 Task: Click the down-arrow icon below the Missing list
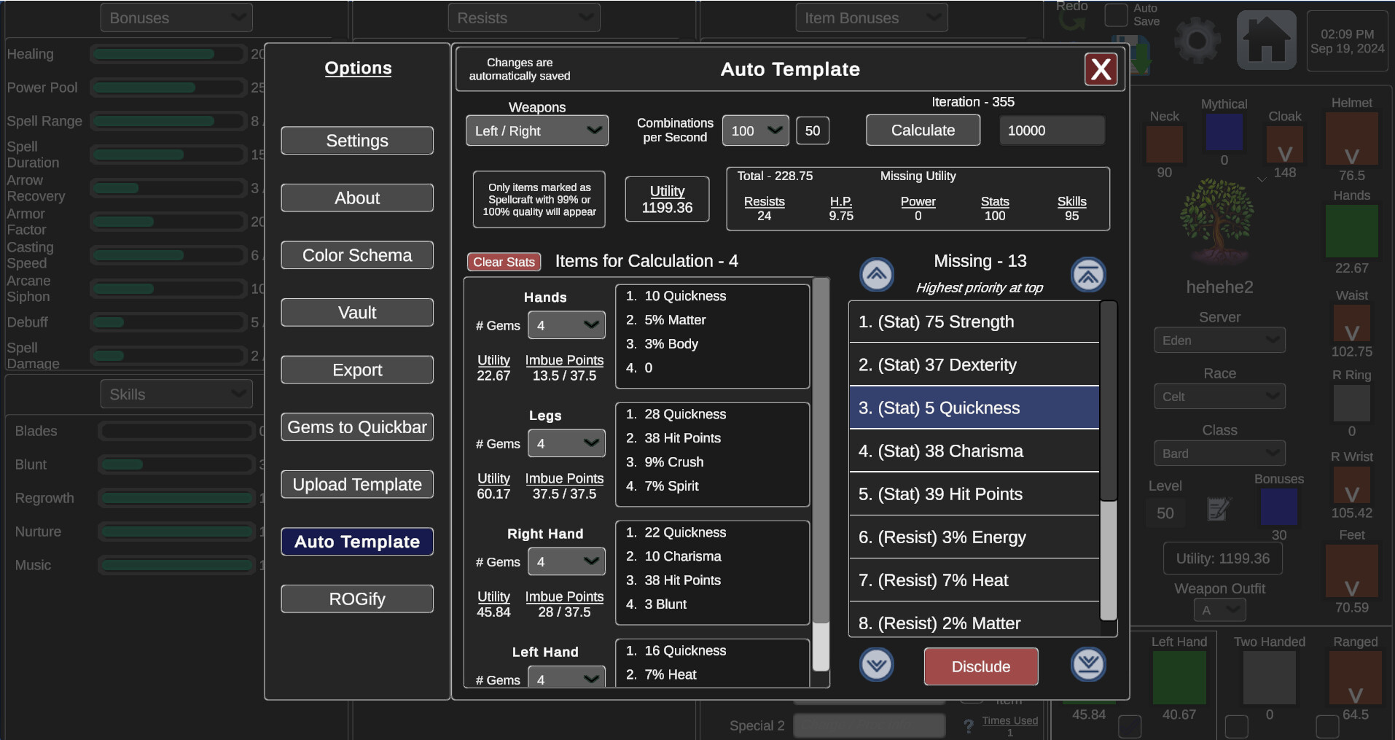tap(876, 664)
